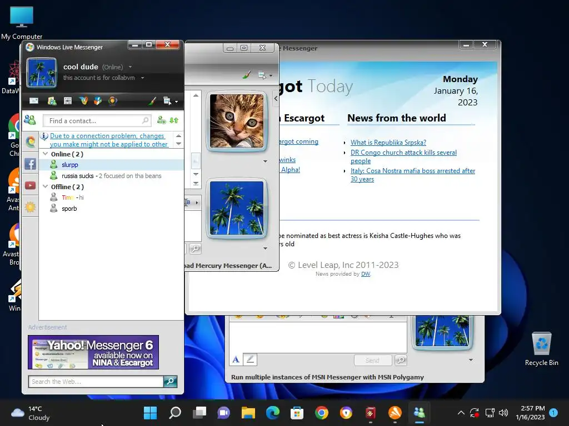Screen dimensions: 569x426
Task: Click the add a contact icon
Action: coord(161,120)
